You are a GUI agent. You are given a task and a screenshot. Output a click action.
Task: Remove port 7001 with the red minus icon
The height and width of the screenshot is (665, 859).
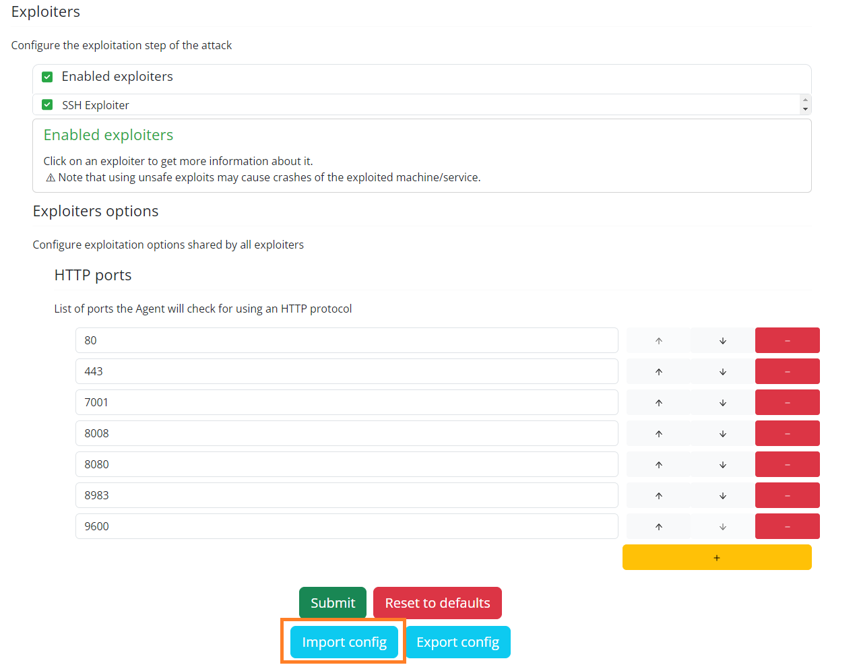tap(787, 402)
